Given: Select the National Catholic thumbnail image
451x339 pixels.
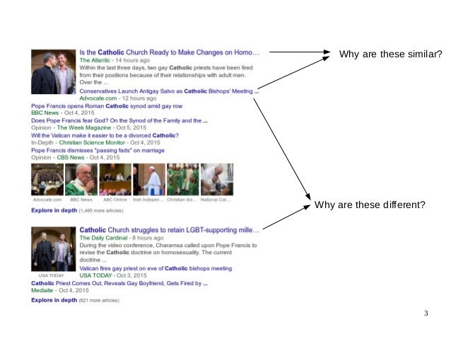Looking at the screenshot, I should (x=217, y=180).
